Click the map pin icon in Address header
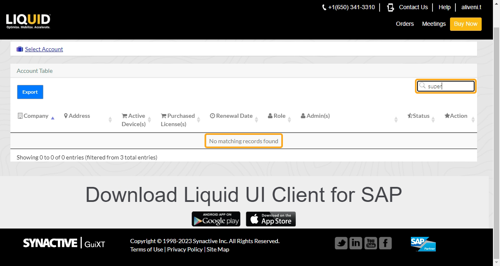Image resolution: width=500 pixels, height=266 pixels. 66,116
